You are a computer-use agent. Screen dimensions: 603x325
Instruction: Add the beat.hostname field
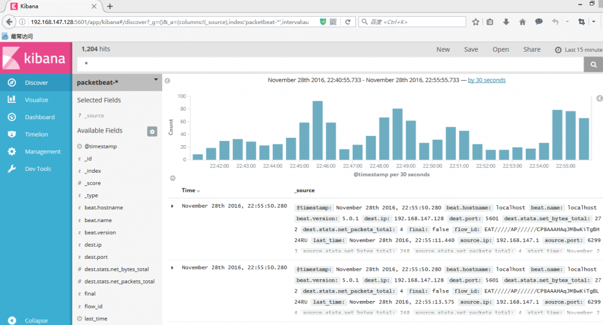(x=104, y=208)
